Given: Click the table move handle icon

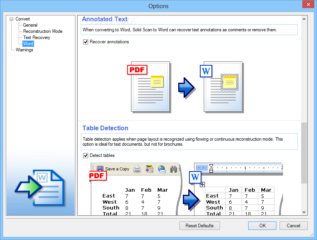Looking at the screenshot, I should pyautogui.click(x=202, y=184).
